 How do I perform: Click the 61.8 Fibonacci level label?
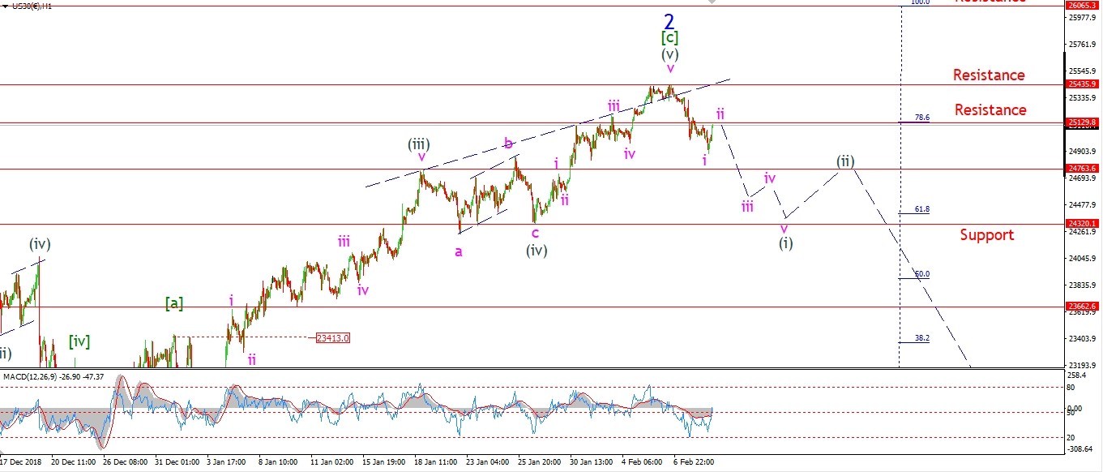point(921,209)
